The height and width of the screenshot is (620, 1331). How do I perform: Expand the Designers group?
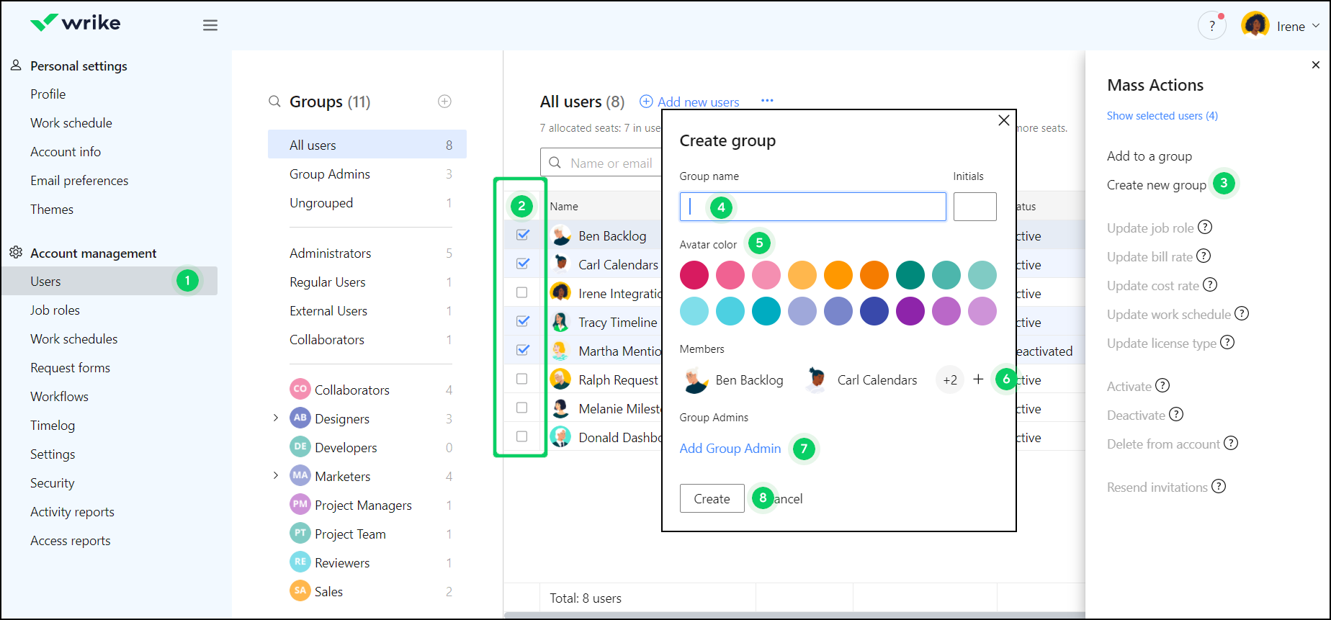[x=276, y=418]
